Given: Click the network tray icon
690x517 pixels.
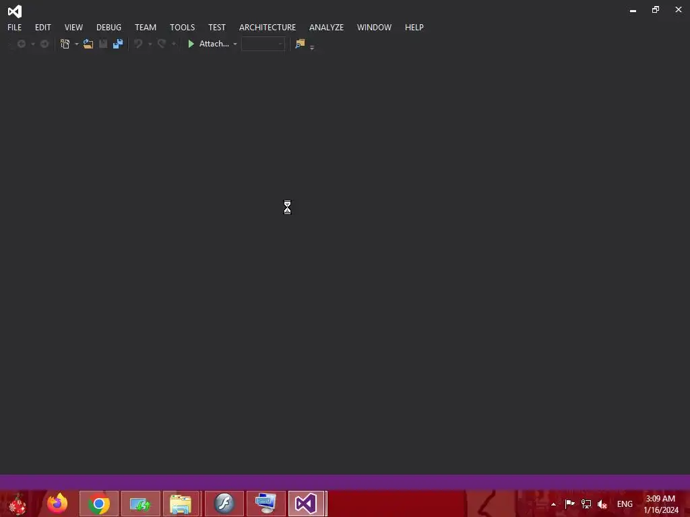Looking at the screenshot, I should tap(586, 504).
